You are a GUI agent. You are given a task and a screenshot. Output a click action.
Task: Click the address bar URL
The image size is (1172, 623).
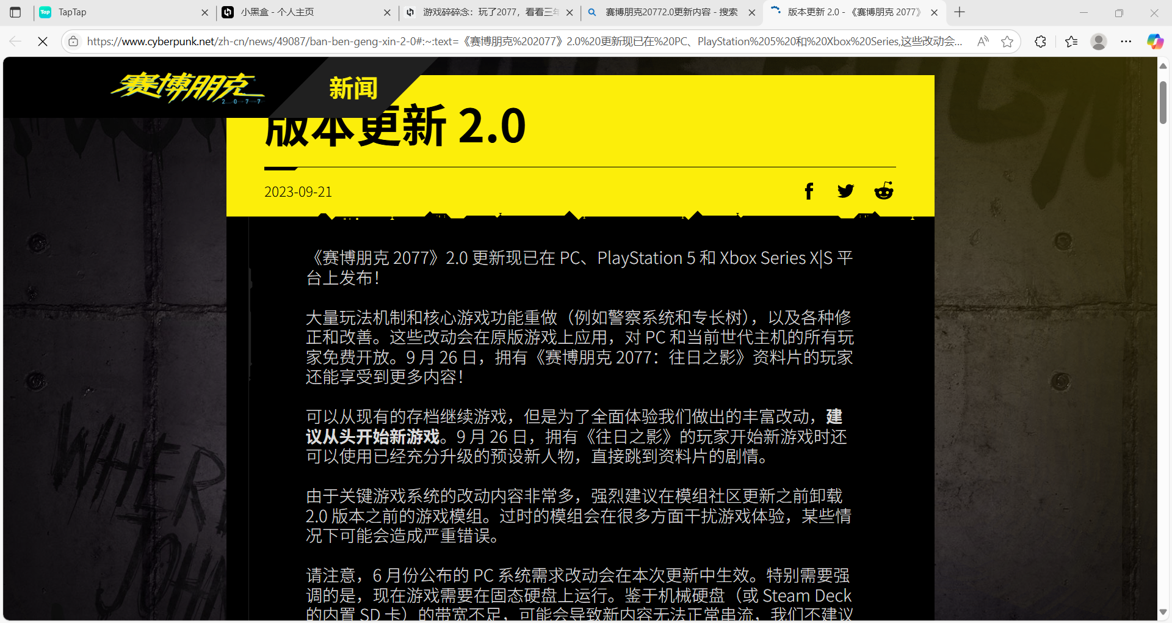(525, 42)
